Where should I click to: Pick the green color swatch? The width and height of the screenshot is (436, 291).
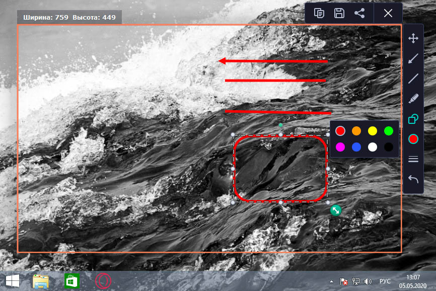pyautogui.click(x=389, y=131)
